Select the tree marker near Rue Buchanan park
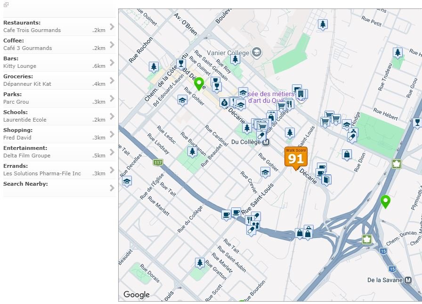Image resolution: width=422 pixels, height=304 pixels. point(192,152)
